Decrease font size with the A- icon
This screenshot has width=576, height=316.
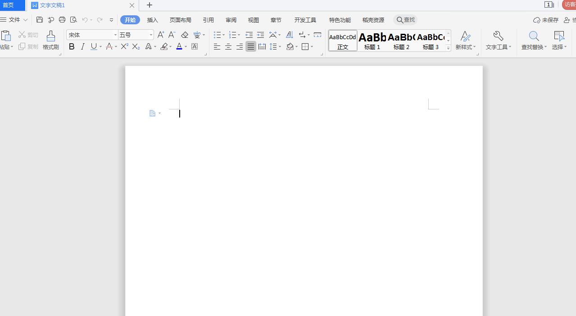[x=172, y=35]
